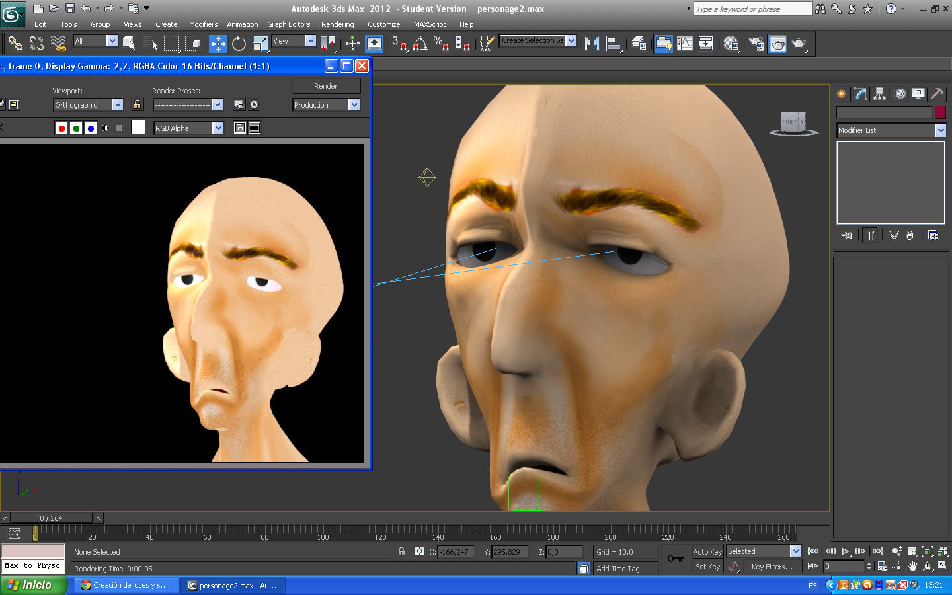Open the key mode Selected dropdown
The width and height of the screenshot is (952, 595).
pos(764,551)
